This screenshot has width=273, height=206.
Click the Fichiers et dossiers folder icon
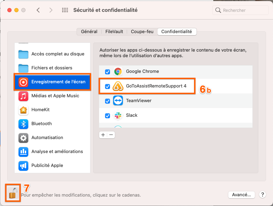tap(23, 68)
